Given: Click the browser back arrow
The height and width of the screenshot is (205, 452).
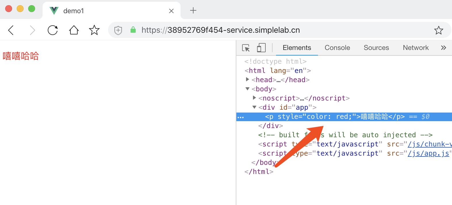Looking at the screenshot, I should click(11, 30).
